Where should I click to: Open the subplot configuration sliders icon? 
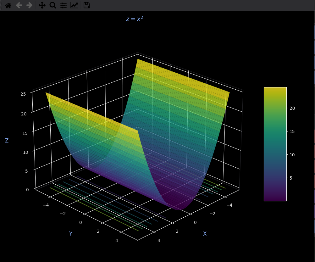click(63, 5)
